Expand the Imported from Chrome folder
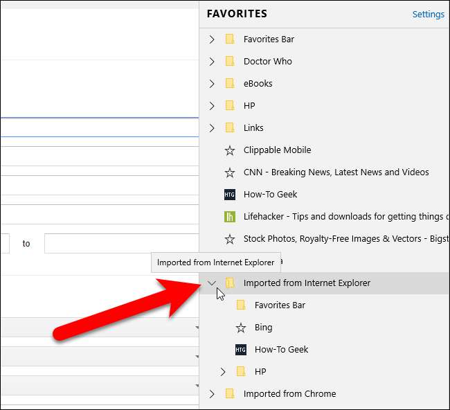 212,394
